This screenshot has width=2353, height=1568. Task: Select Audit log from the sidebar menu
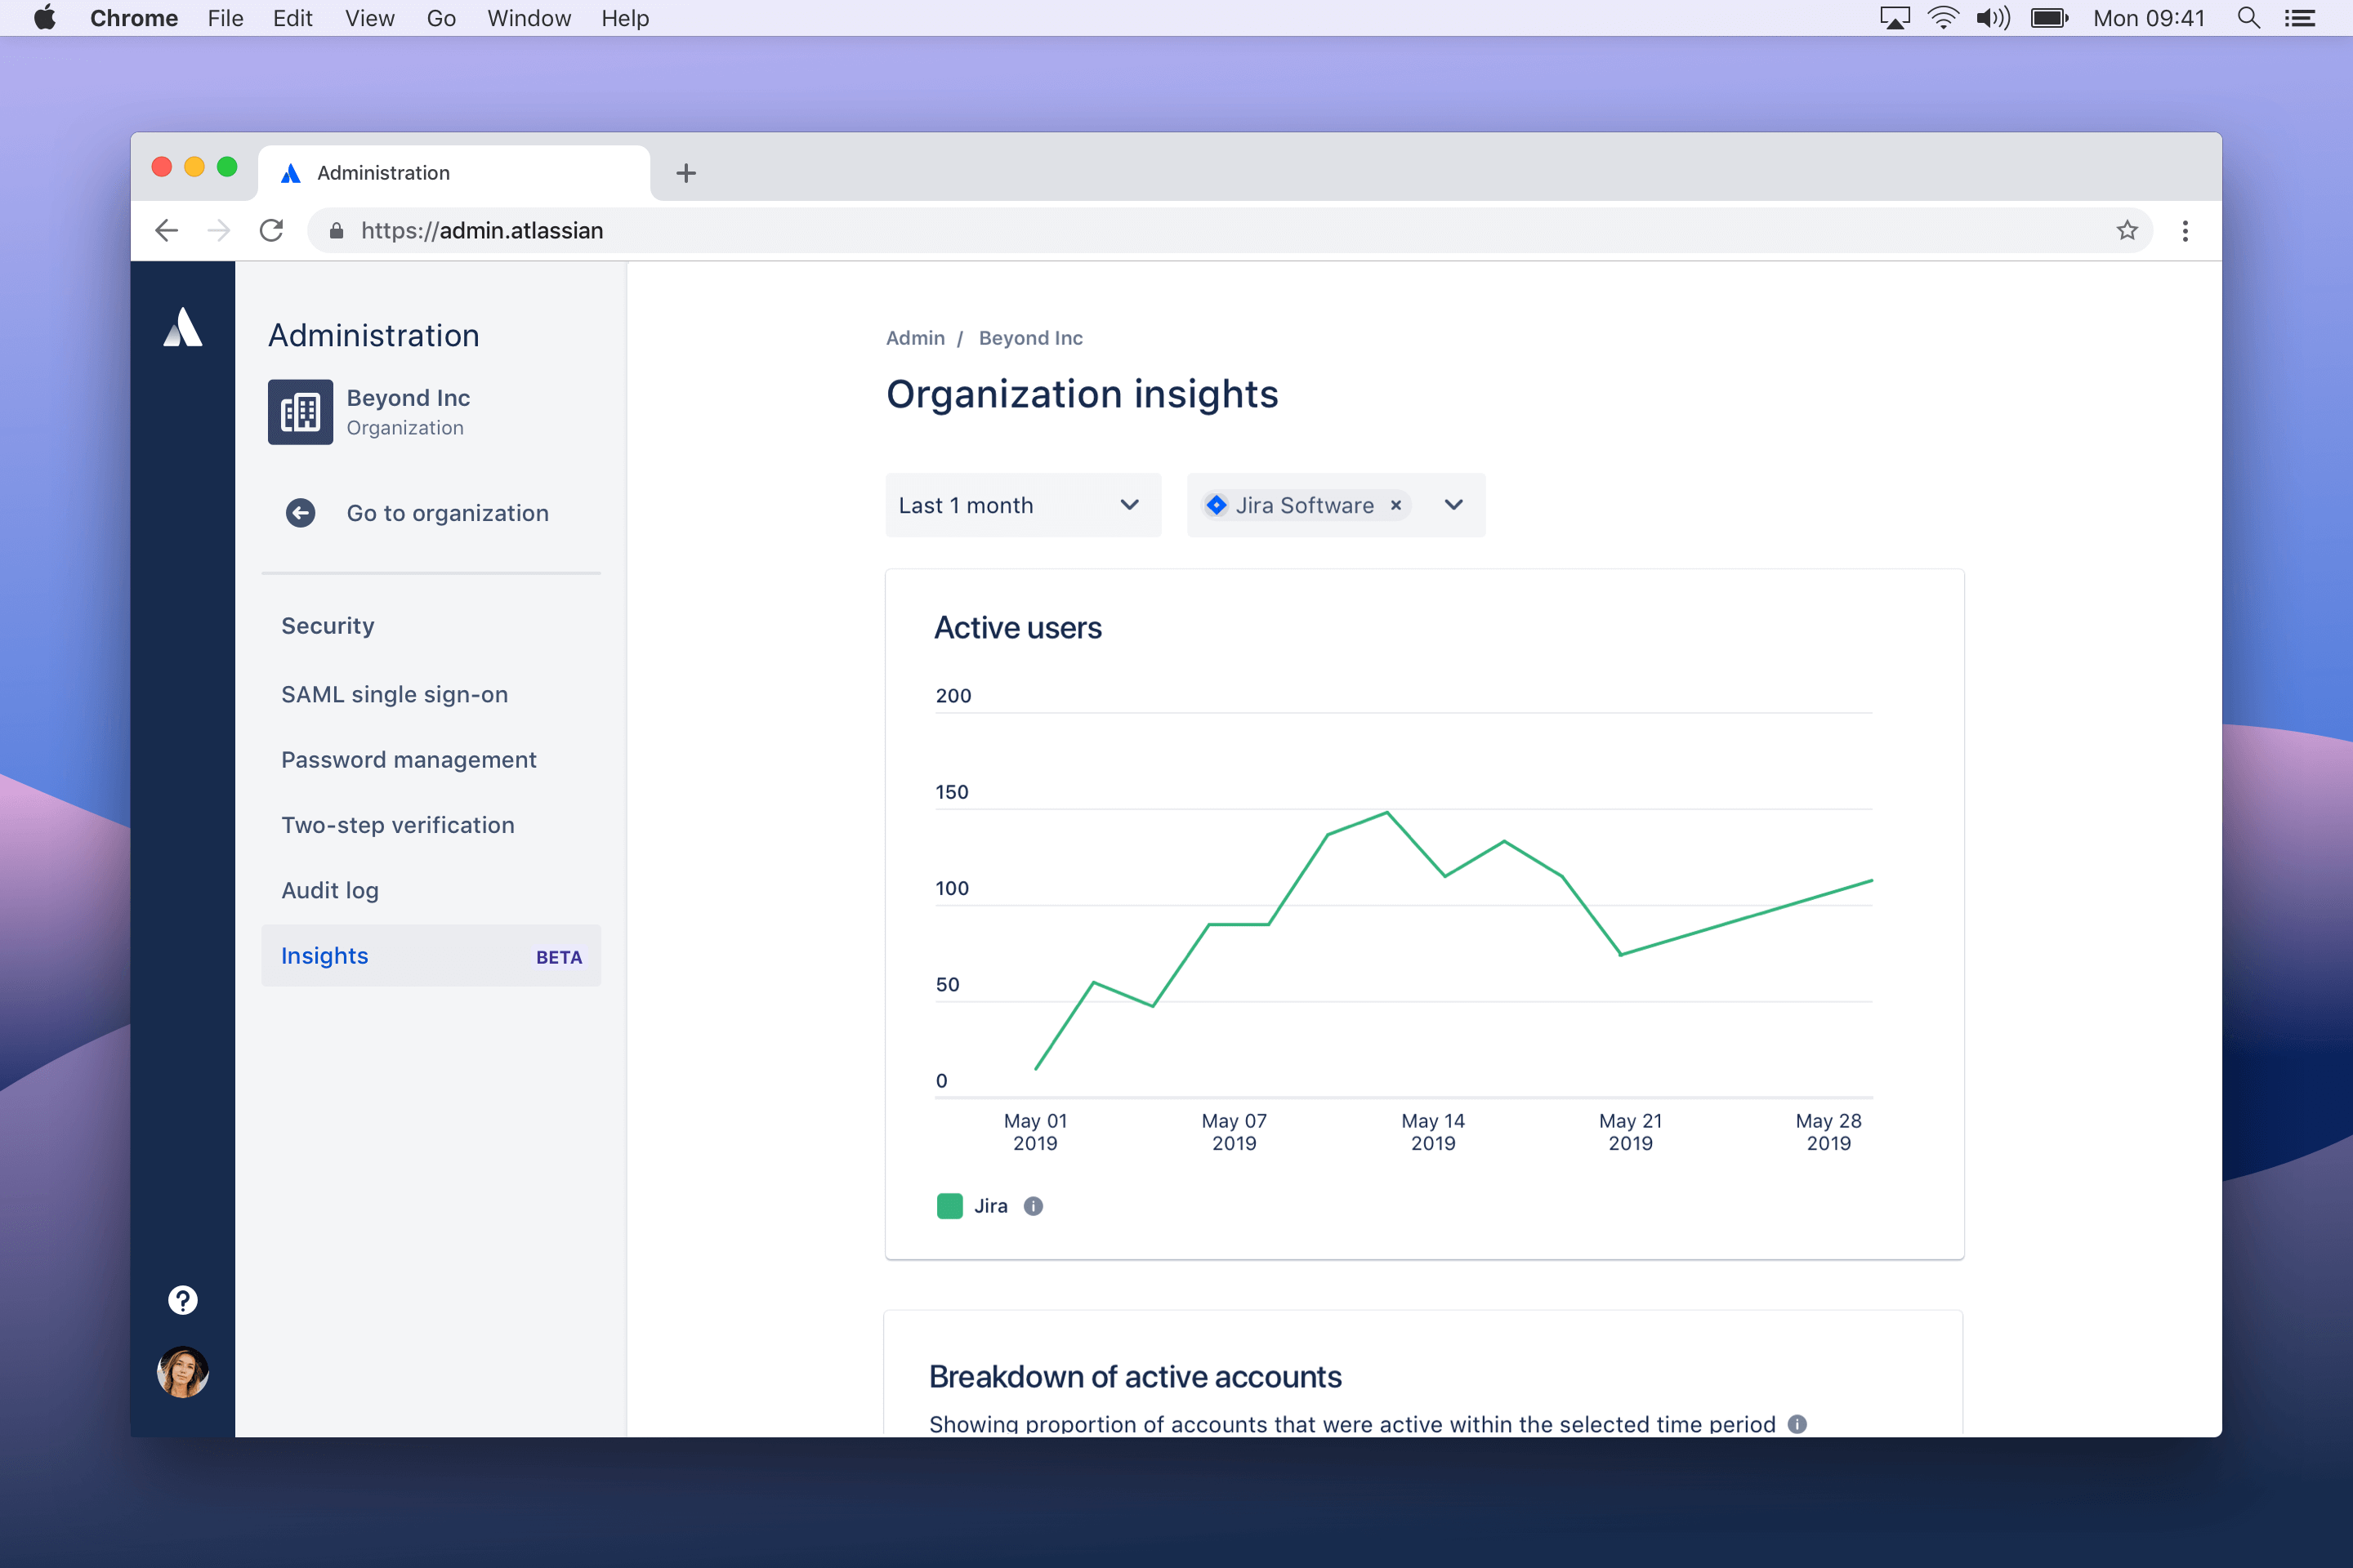coord(331,891)
